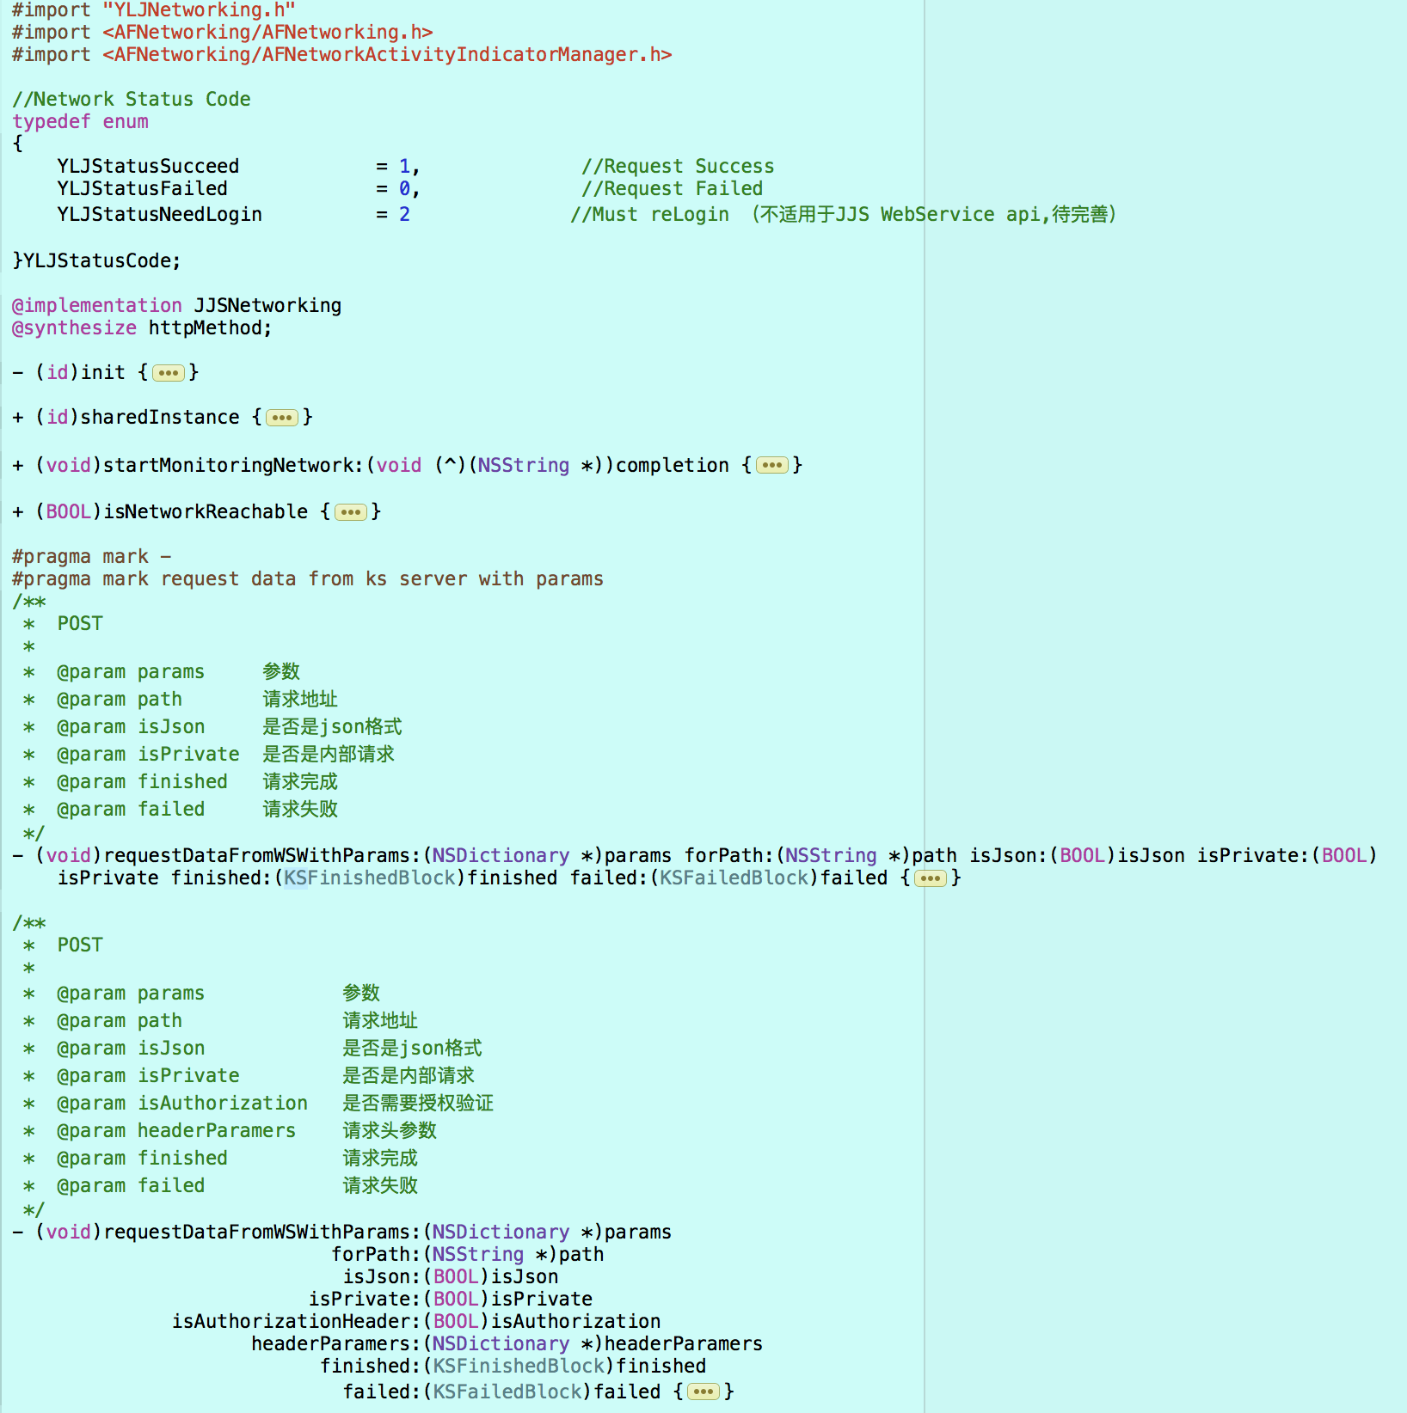Click the //Network Status Code comment
Screen dimensions: 1407x1413
point(132,100)
